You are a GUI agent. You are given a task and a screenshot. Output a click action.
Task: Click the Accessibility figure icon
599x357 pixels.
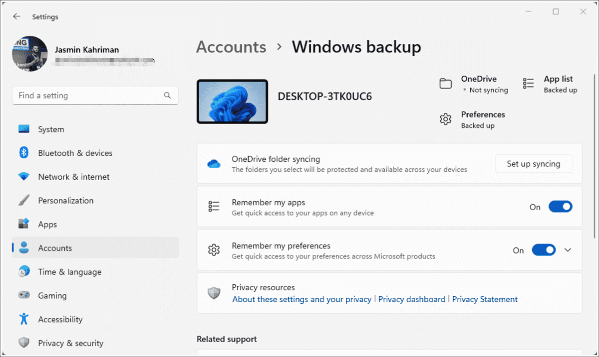click(x=24, y=319)
